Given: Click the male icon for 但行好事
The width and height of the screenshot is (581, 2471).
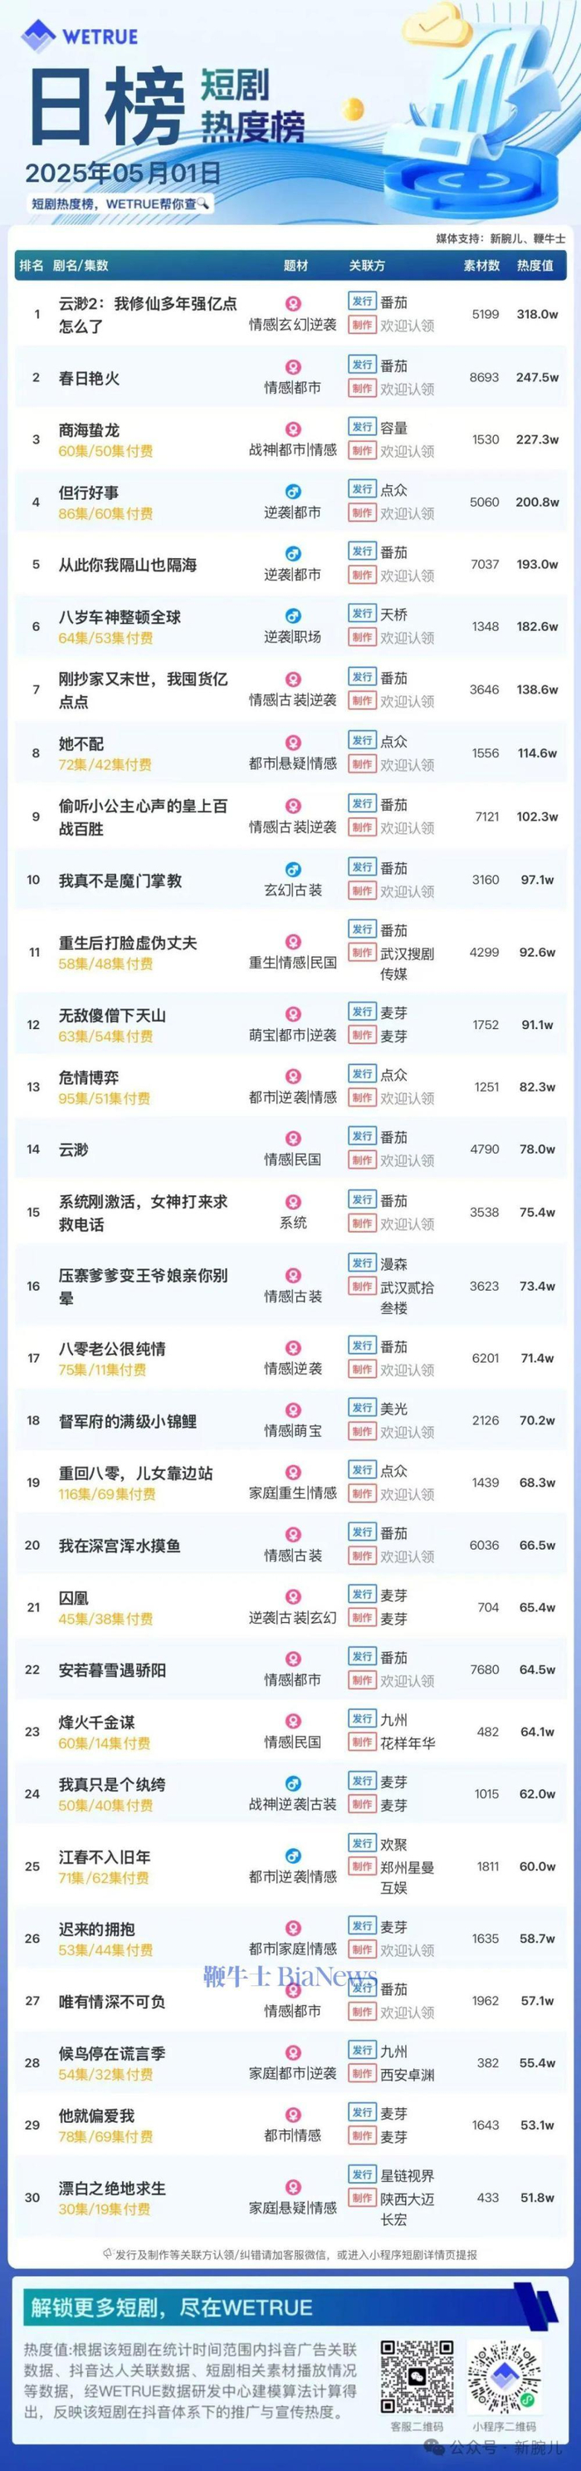Looking at the screenshot, I should coord(293,492).
